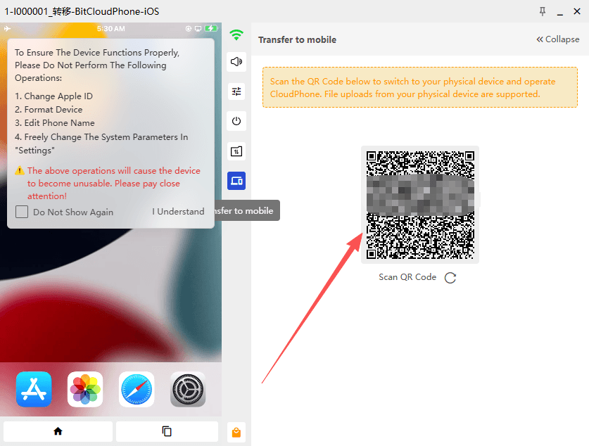This screenshot has width=589, height=446.
Task: Pin the window on top
Action: click(543, 12)
